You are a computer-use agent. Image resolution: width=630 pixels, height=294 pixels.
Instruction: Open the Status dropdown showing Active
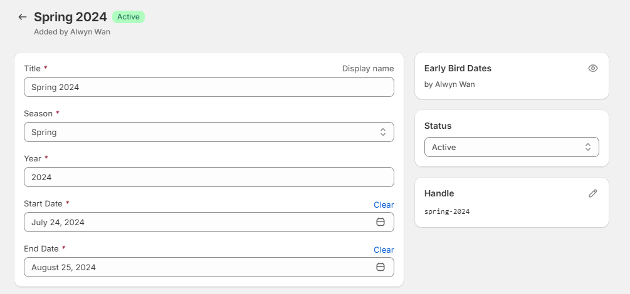coord(512,147)
